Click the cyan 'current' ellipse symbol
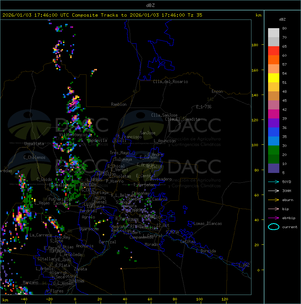This screenshot has height=304, width=301. point(274,227)
